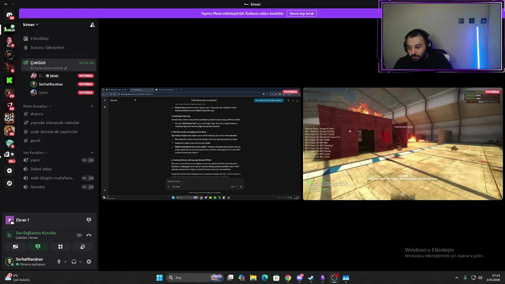
Task: Open the game stream thumbnail
Action: pos(403,144)
